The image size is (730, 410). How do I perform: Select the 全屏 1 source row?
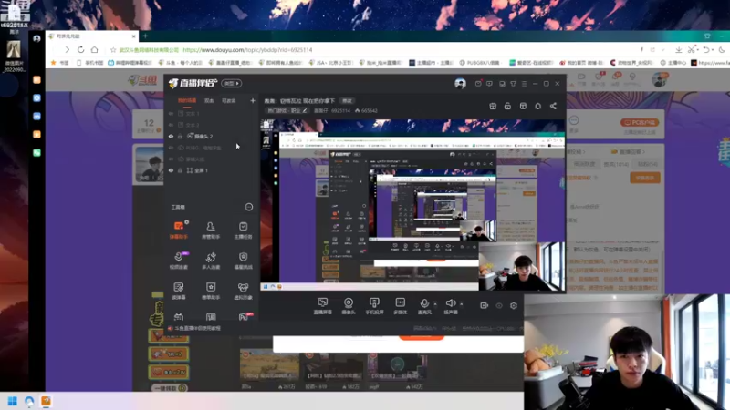pos(212,170)
